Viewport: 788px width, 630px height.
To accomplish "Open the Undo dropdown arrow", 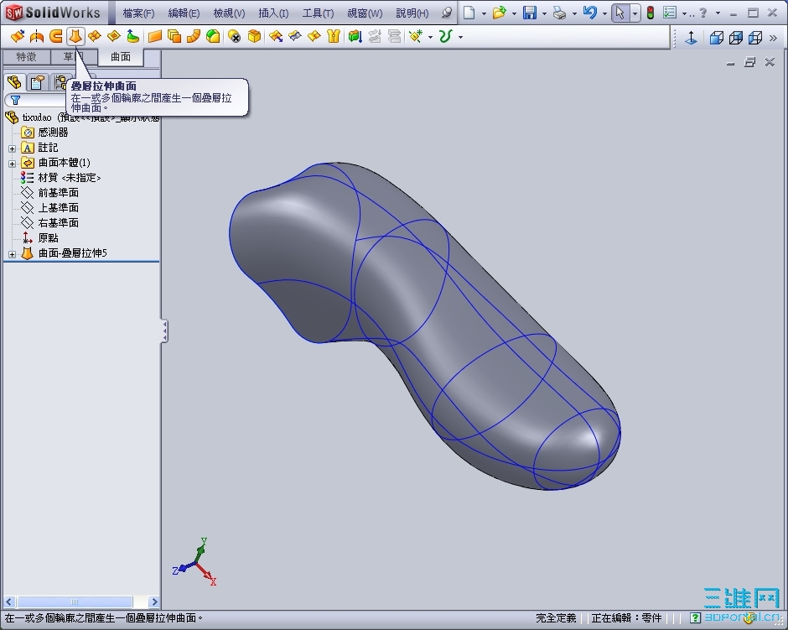I will pyautogui.click(x=604, y=13).
